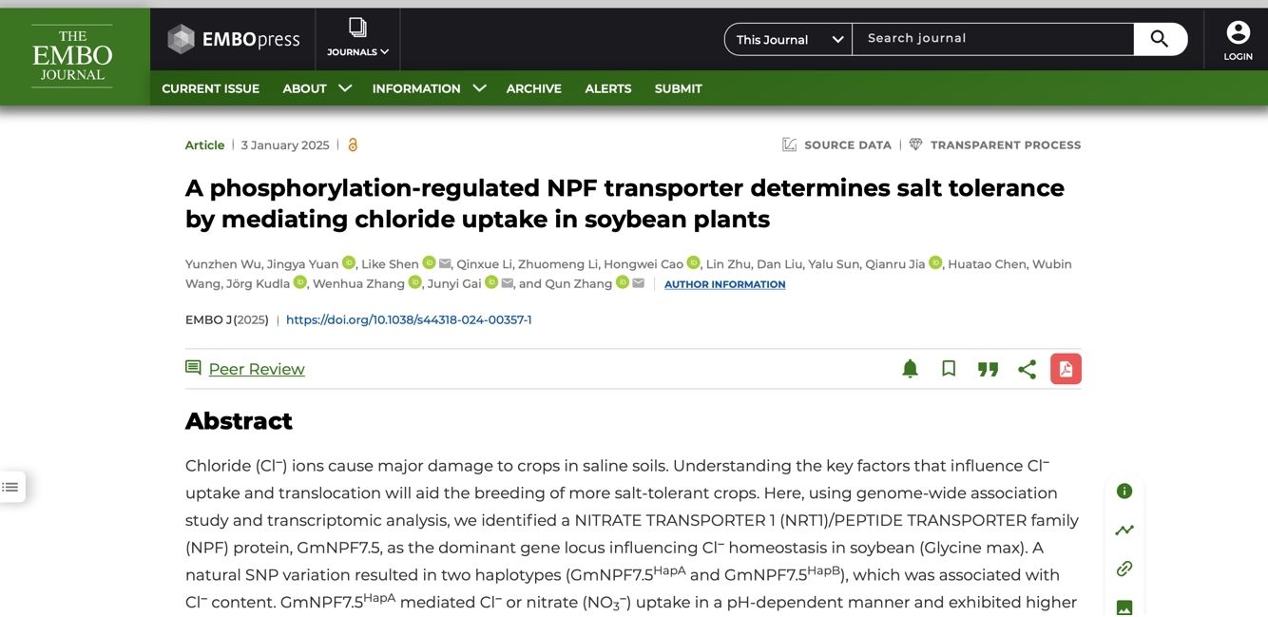Click the cite quotation-marks icon
The image size is (1268, 617).
coord(988,369)
